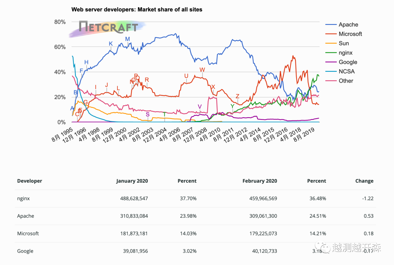Click the purple event marker V

click(x=200, y=107)
